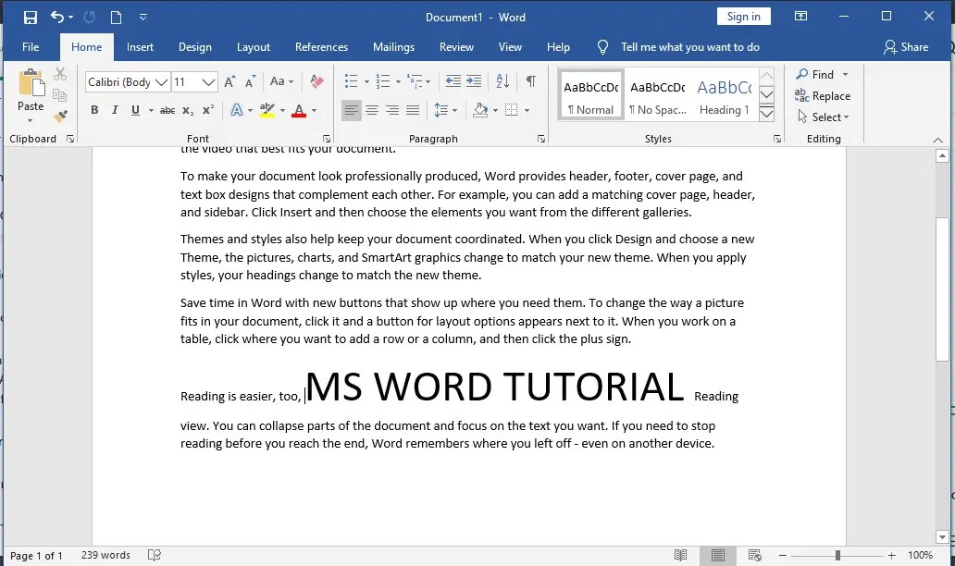955x566 pixels.
Task: Toggle numbered list formatting
Action: coord(383,81)
